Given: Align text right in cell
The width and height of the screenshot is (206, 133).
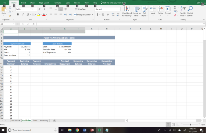Looking at the screenshot, I should 61,14.
